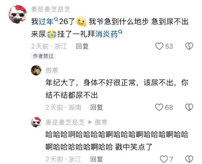Reply to 傲寒's comment from 湖南
The height and width of the screenshot is (164, 202).
(97, 107)
